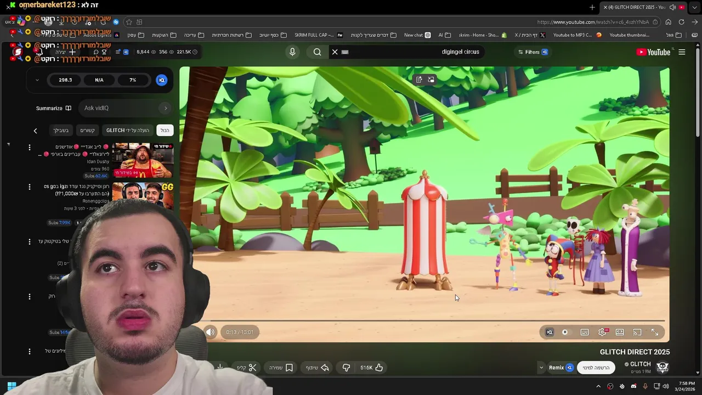Select the 'הכול' filter chip
The height and width of the screenshot is (395, 702).
click(x=165, y=130)
